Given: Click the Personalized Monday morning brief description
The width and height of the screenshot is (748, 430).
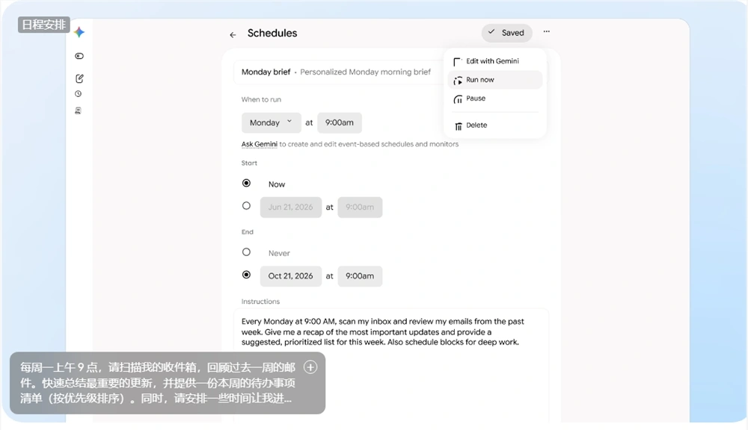Looking at the screenshot, I should pyautogui.click(x=366, y=72).
